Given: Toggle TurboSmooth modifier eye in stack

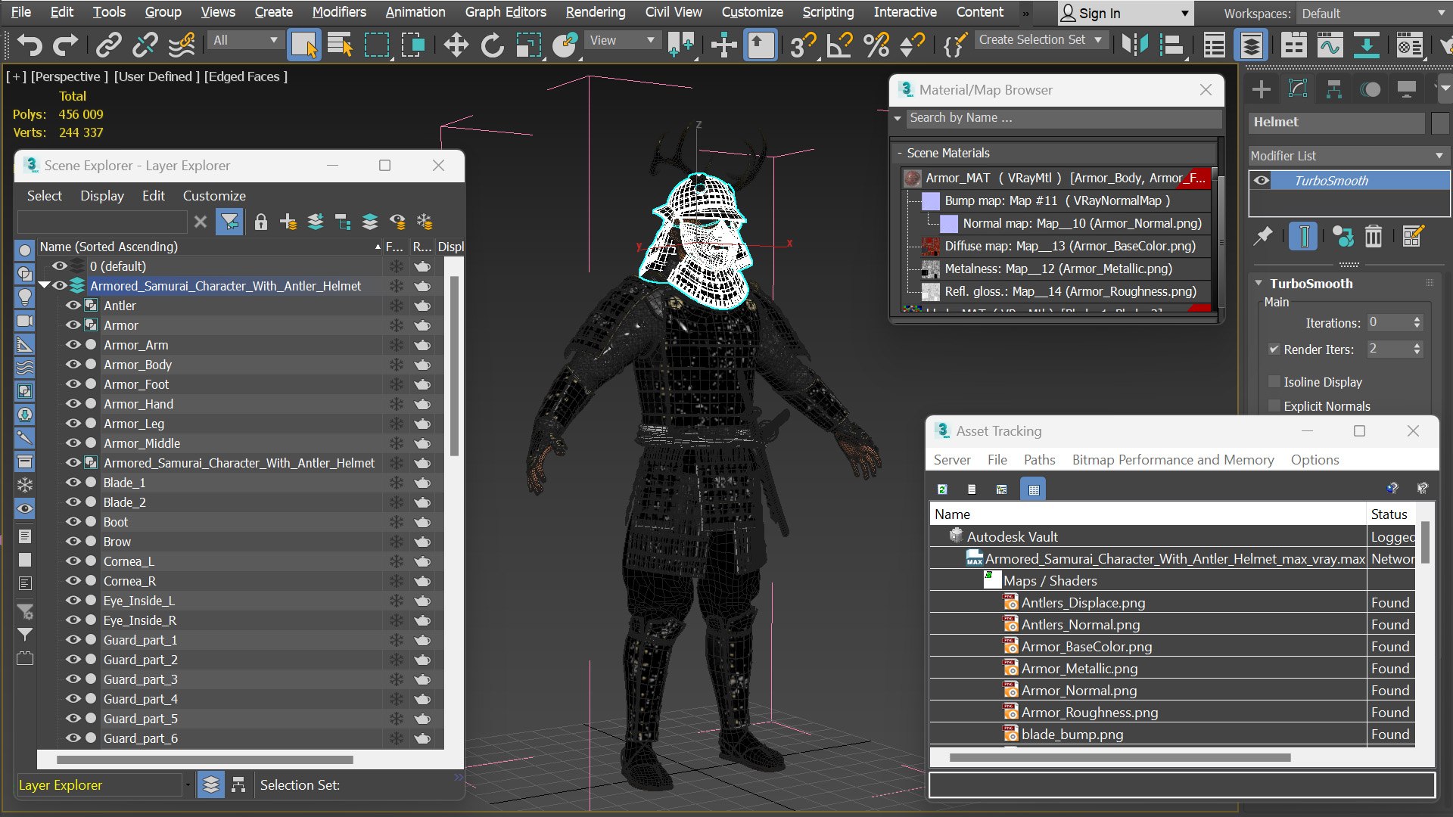Looking at the screenshot, I should (x=1261, y=180).
